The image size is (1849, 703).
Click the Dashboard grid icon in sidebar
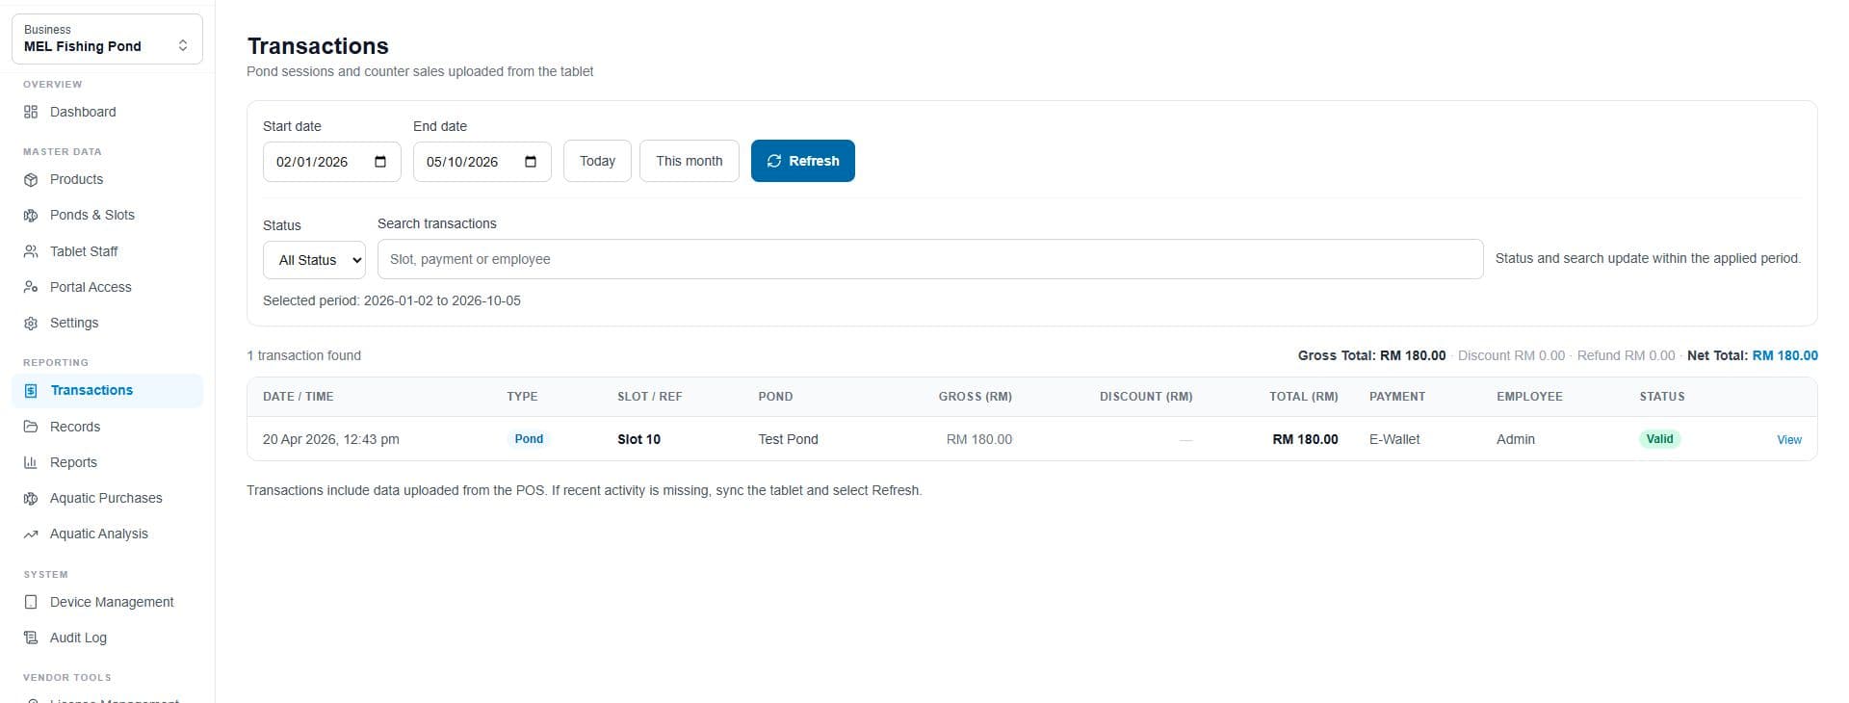[x=31, y=112]
